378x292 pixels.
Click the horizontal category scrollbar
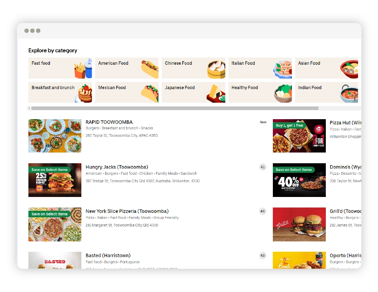[x=175, y=108]
